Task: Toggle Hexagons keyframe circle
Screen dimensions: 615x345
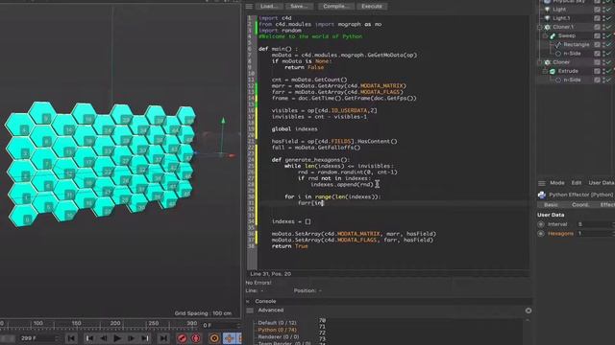Action: point(541,234)
